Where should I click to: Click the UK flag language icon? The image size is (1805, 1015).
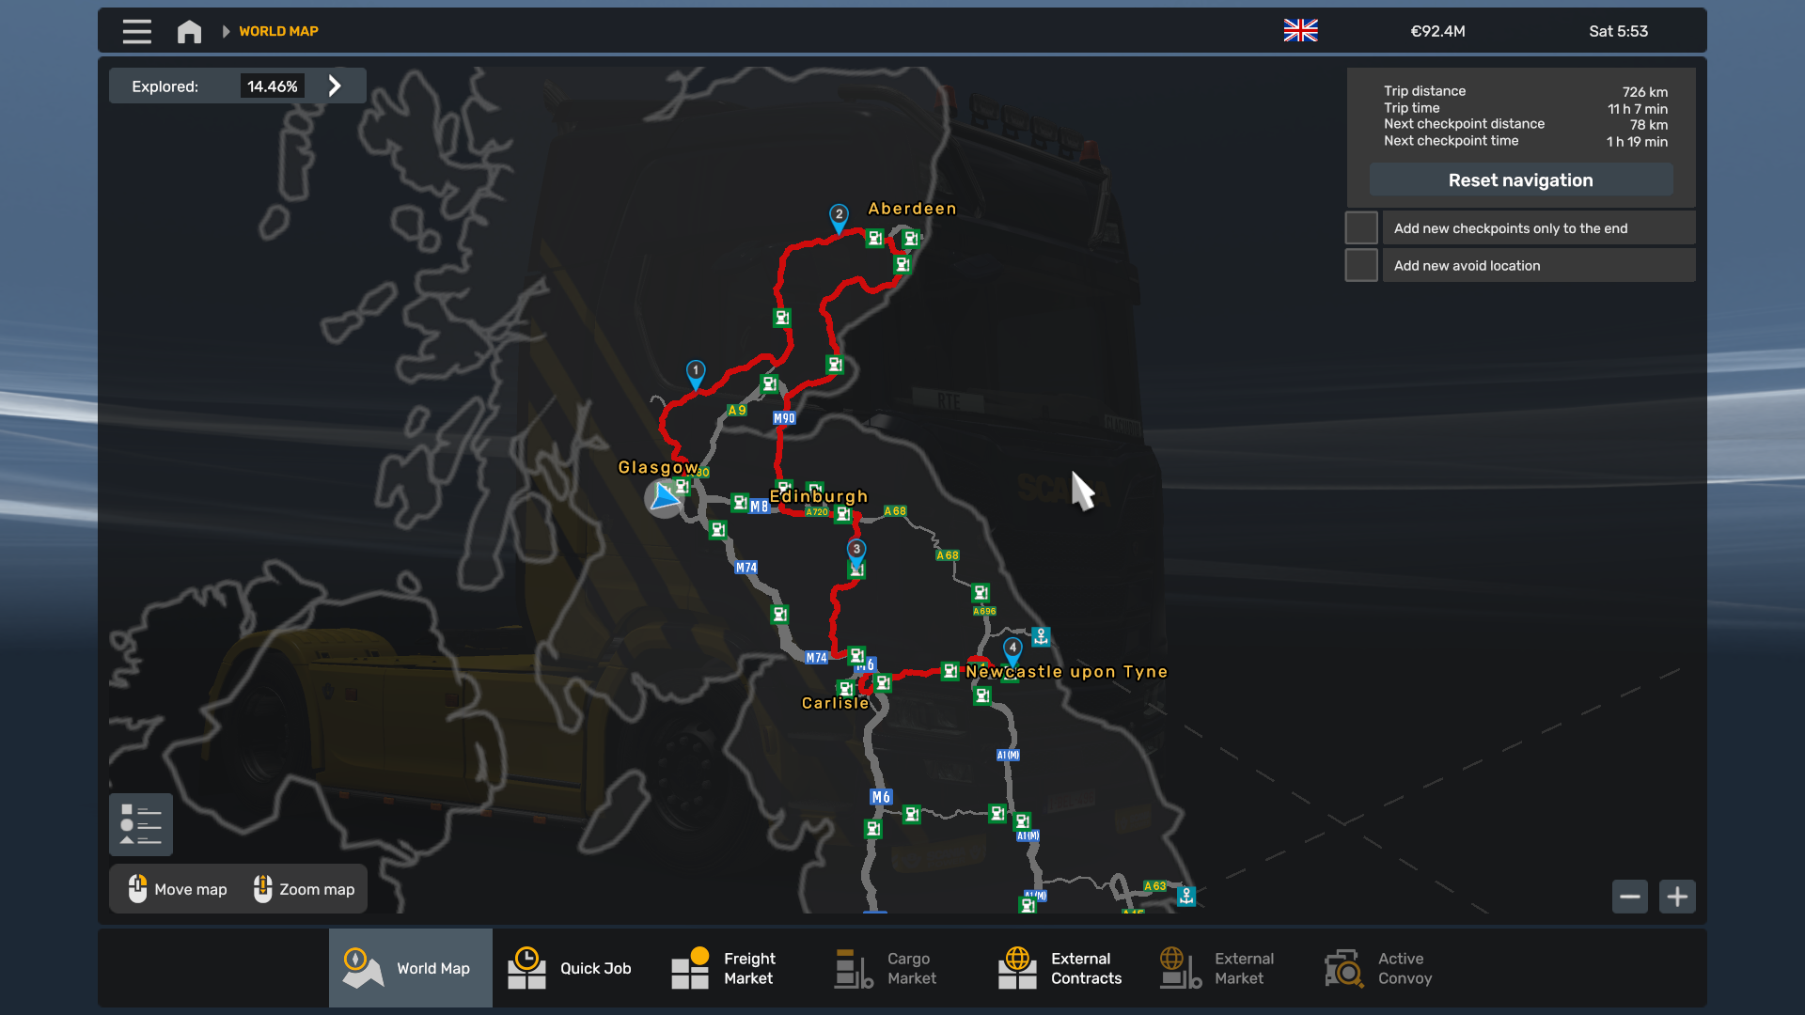1300,31
